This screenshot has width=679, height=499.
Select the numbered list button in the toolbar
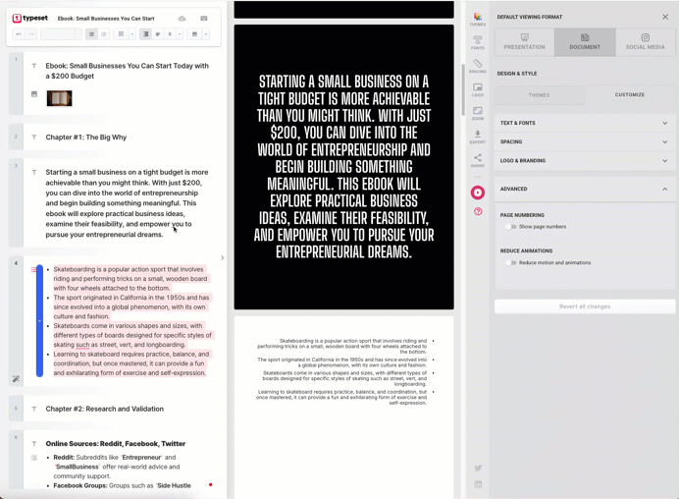point(103,33)
